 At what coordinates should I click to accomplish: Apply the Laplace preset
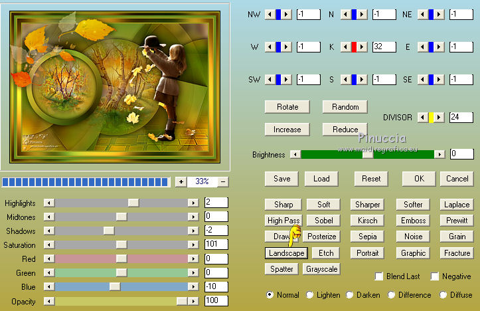(x=457, y=205)
